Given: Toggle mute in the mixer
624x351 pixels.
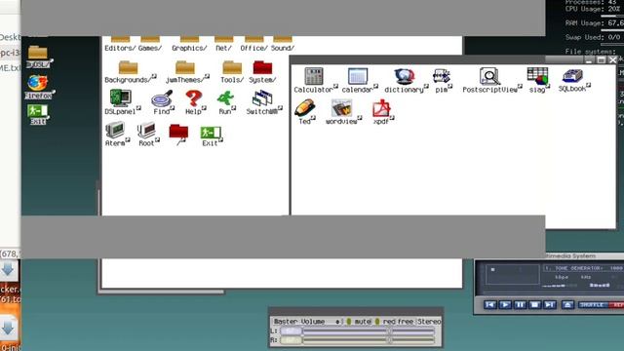Looking at the screenshot, I should pyautogui.click(x=359, y=321).
